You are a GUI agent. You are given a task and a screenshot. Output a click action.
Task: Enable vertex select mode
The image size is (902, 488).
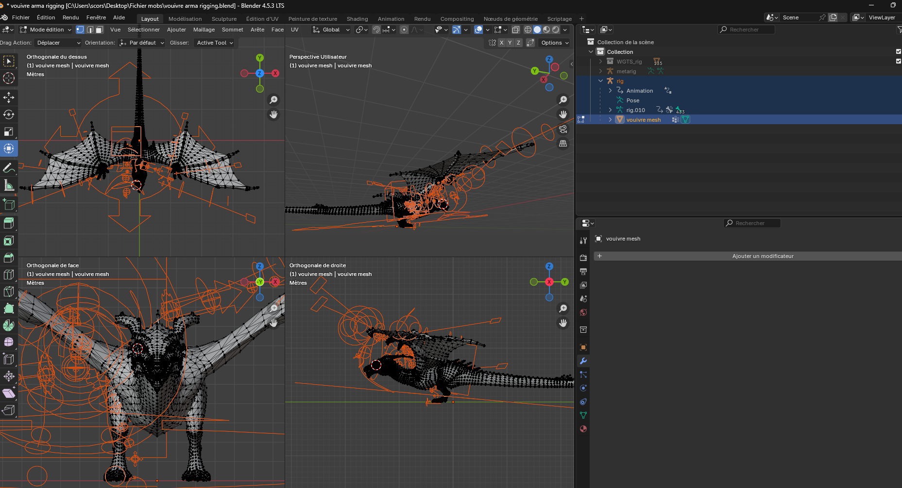(80, 30)
